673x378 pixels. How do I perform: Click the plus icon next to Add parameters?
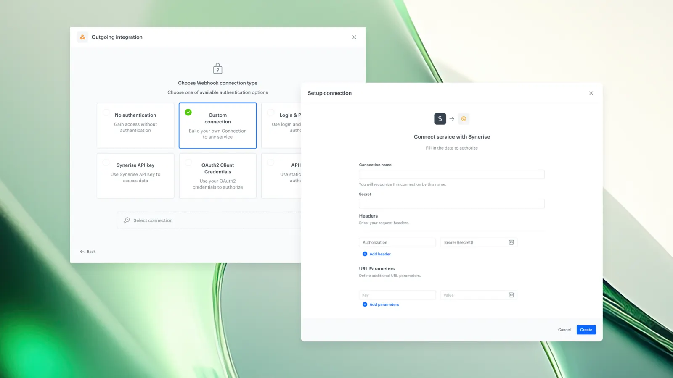coord(365,304)
